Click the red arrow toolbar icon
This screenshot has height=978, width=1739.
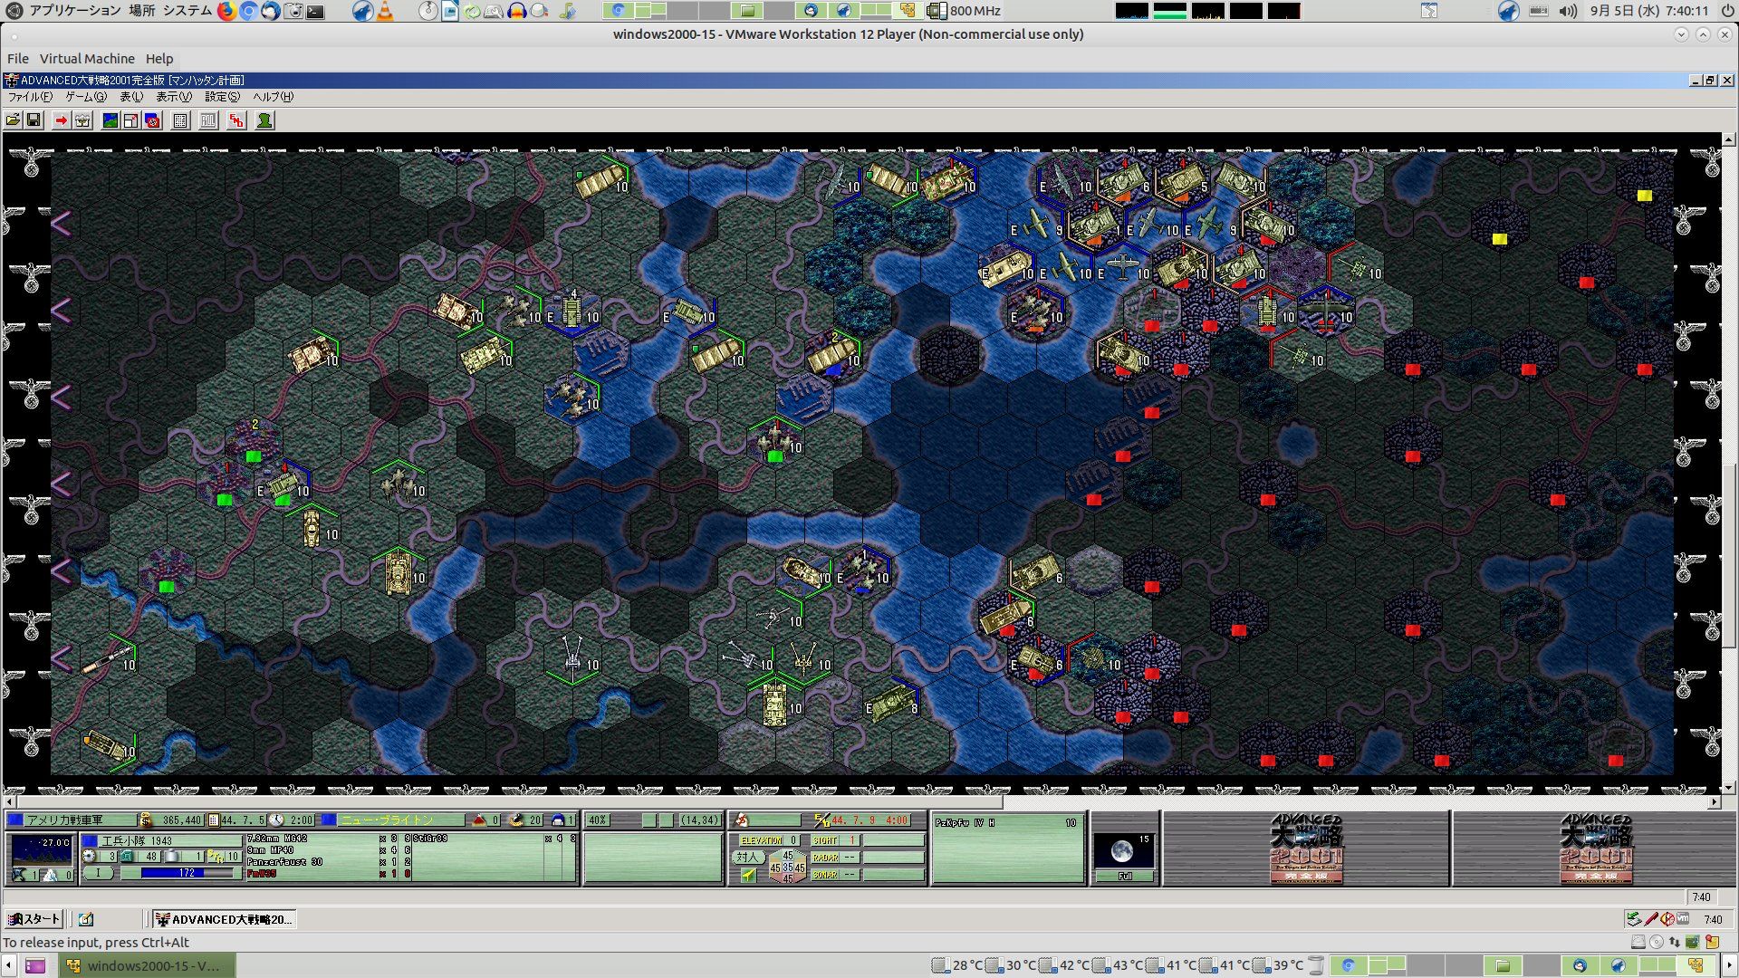[61, 120]
